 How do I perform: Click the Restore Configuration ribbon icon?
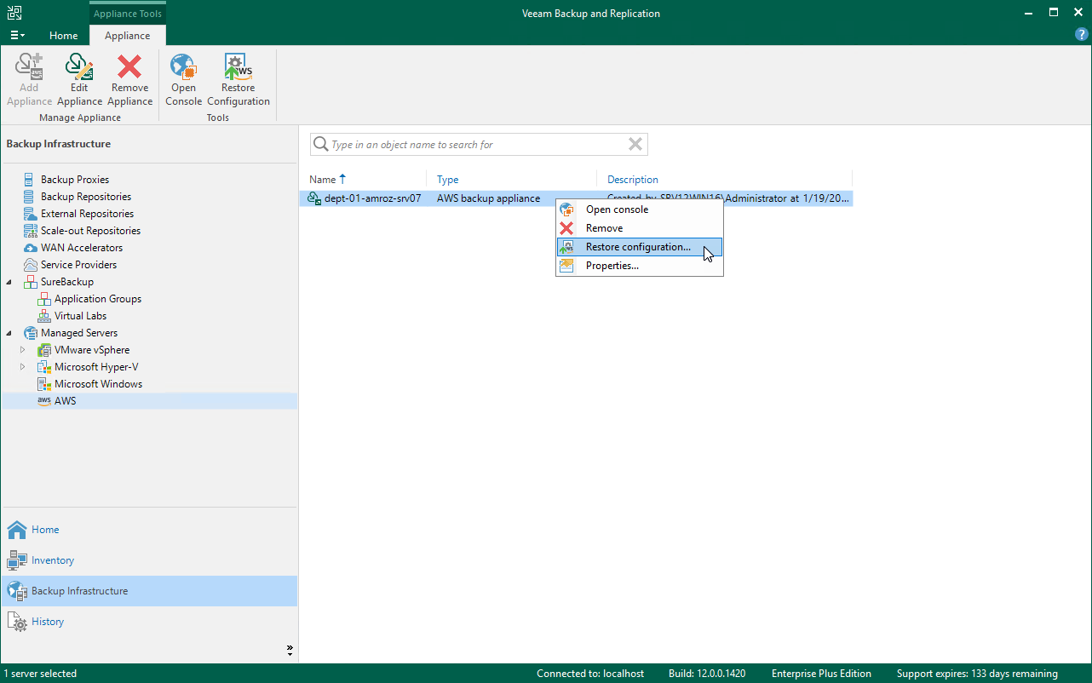point(238,77)
